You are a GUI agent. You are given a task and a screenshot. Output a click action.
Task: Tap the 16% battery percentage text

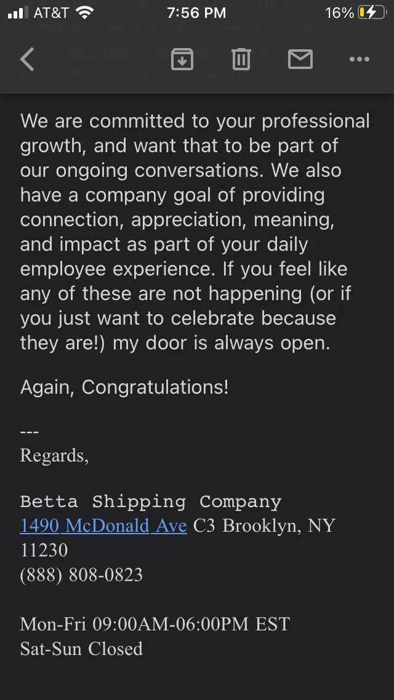point(340,13)
